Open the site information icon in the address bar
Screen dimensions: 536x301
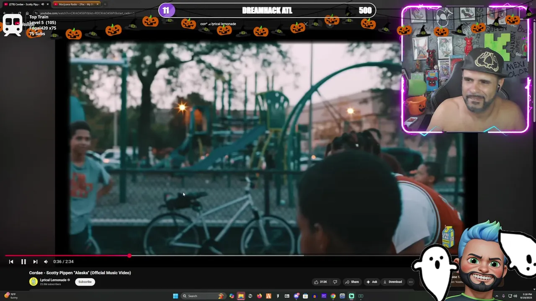tap(36, 13)
